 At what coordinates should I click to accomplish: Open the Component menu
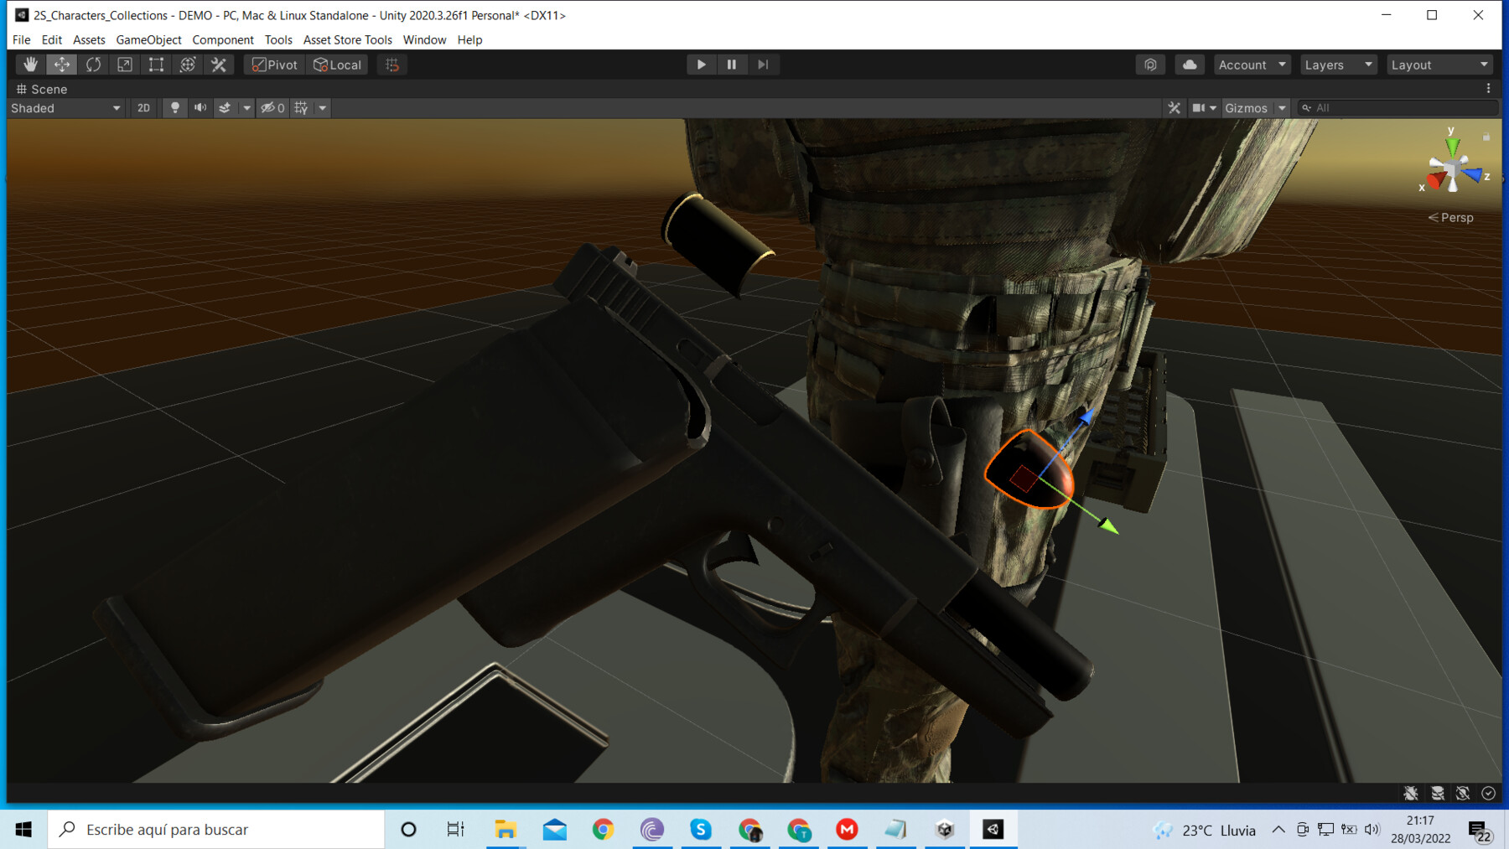[x=223, y=39]
